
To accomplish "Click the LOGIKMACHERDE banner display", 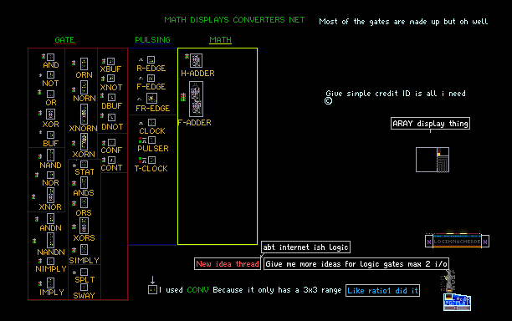I will (457, 242).
